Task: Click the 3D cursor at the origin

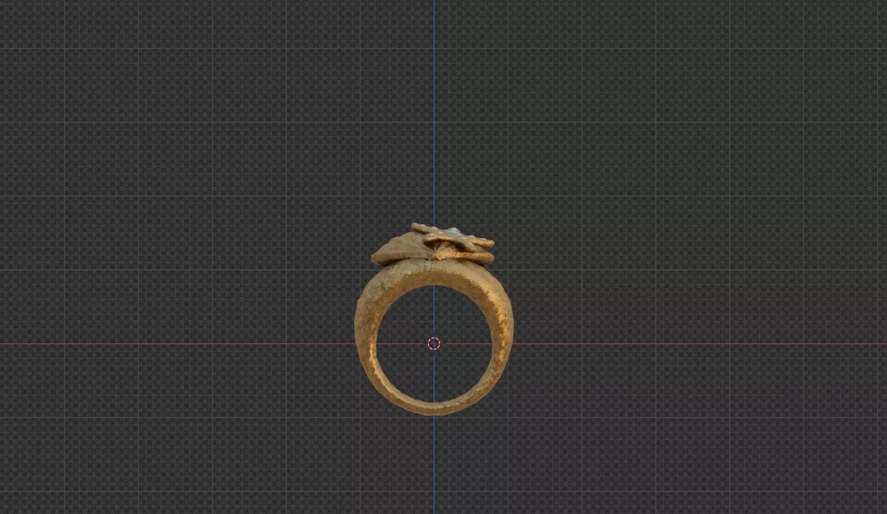Action: click(x=434, y=344)
